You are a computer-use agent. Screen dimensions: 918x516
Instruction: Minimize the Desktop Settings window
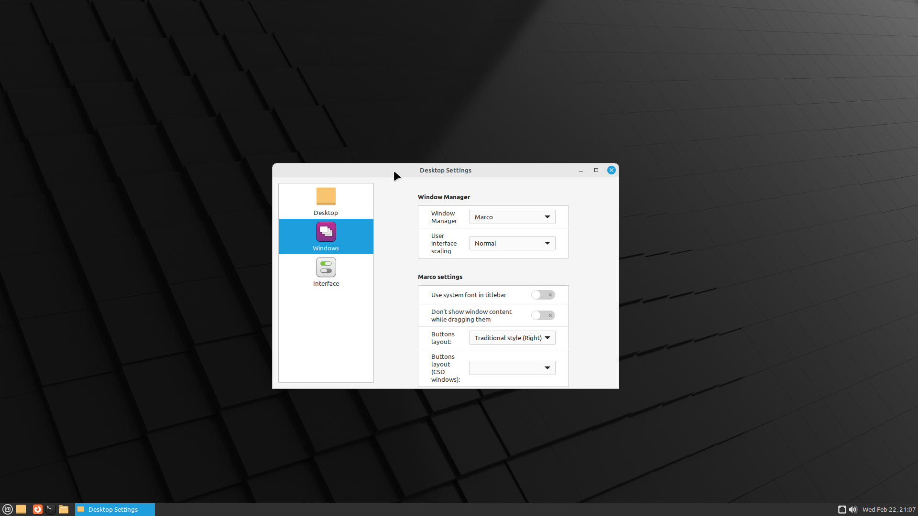(x=581, y=170)
